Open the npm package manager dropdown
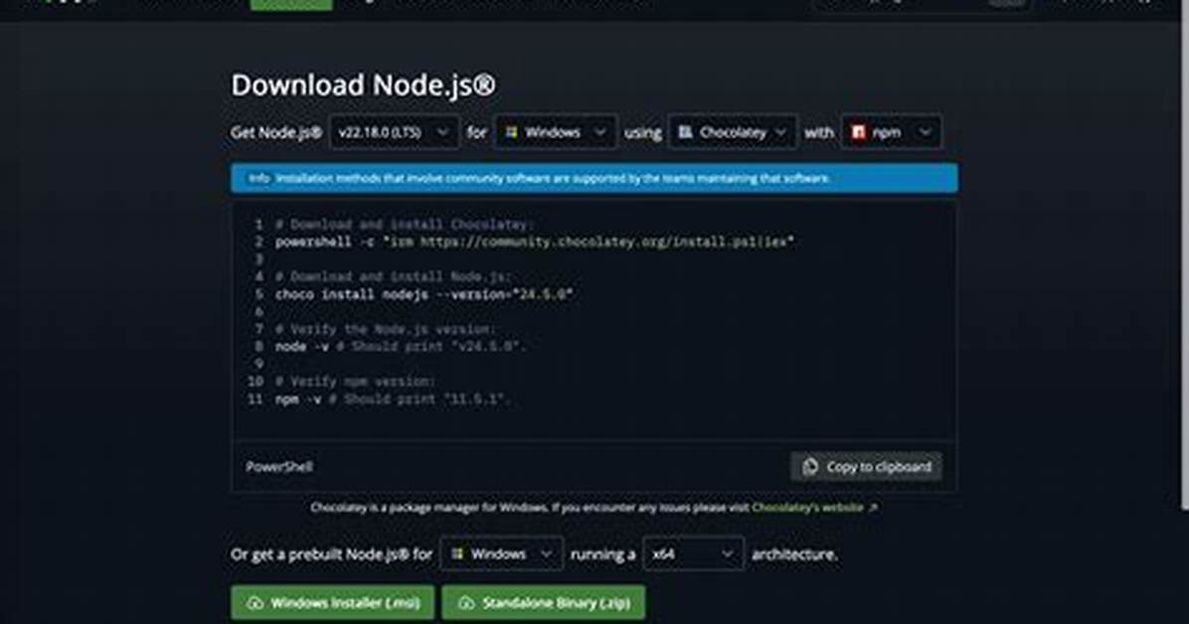1189x624 pixels. pos(891,132)
